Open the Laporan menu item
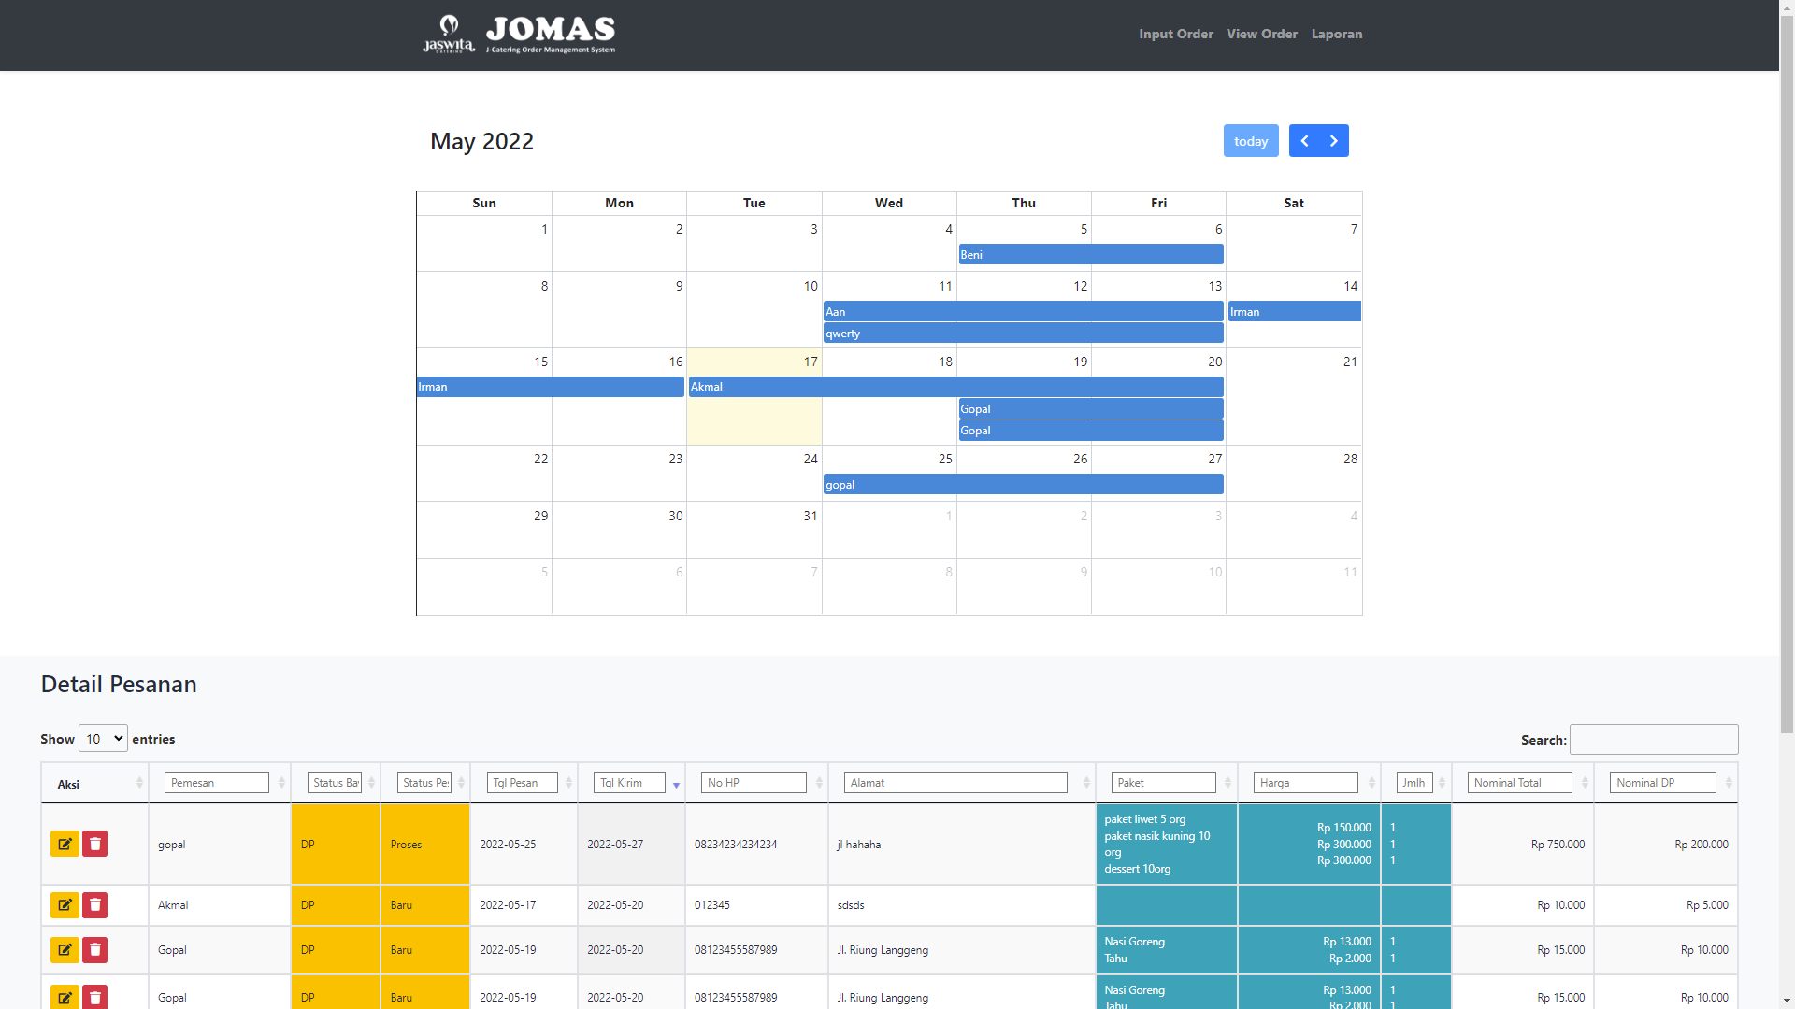The height and width of the screenshot is (1009, 1795). (x=1336, y=34)
